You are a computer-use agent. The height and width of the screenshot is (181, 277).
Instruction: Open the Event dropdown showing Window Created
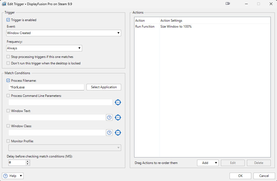(x=64, y=33)
